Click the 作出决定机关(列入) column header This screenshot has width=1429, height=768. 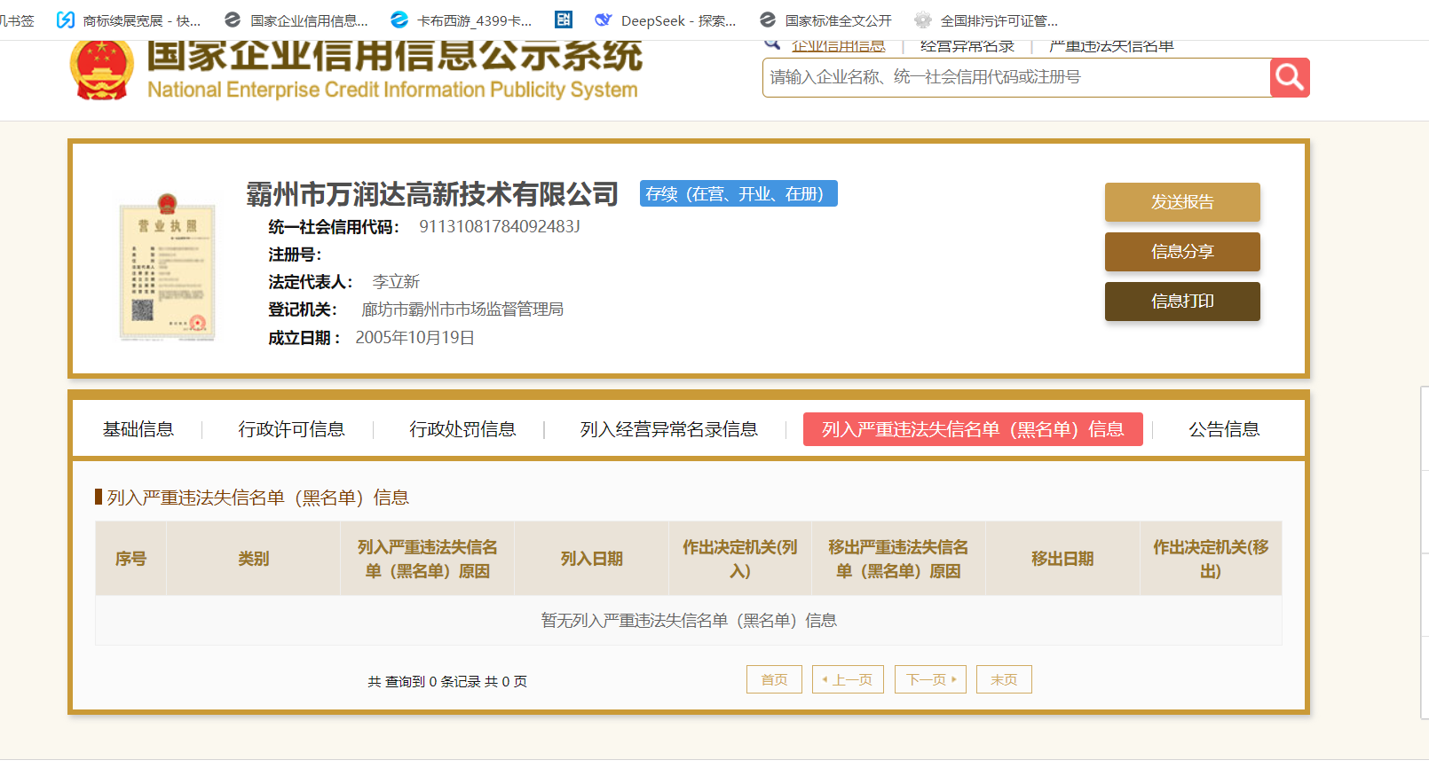tap(740, 559)
